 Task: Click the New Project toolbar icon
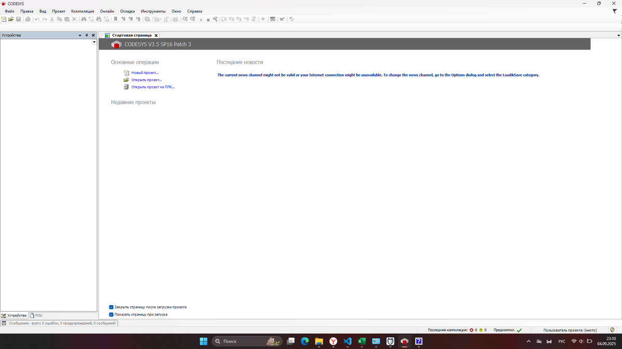click(3, 19)
